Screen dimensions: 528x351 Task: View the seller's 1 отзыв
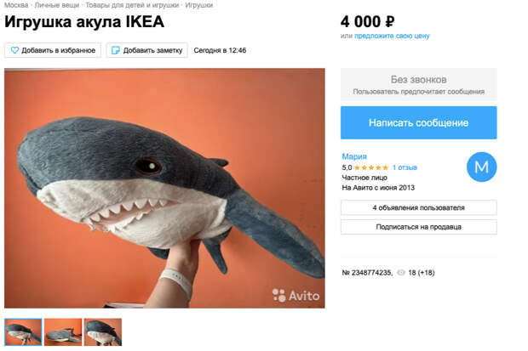pyautogui.click(x=405, y=167)
